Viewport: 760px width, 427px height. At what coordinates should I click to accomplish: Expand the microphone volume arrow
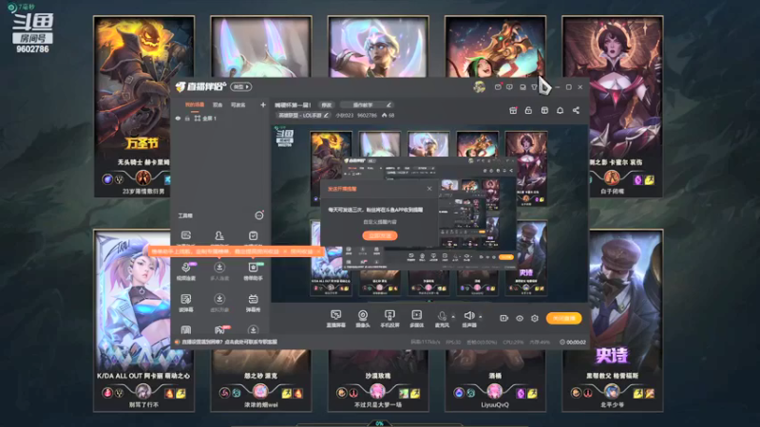pyautogui.click(x=454, y=317)
